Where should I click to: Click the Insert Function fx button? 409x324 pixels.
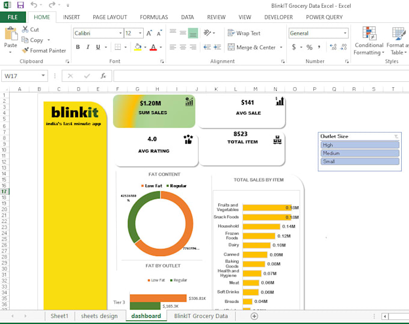(103, 76)
